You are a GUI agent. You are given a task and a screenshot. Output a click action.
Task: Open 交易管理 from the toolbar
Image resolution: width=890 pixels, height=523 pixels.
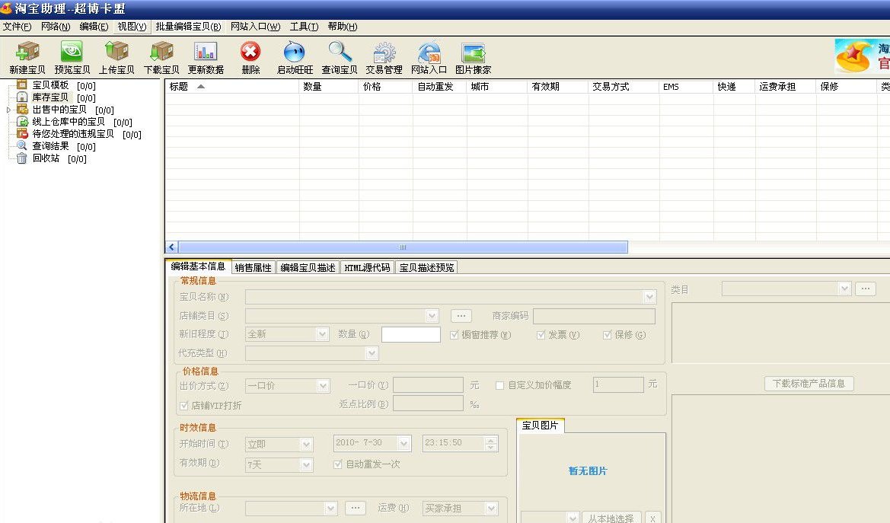point(384,55)
